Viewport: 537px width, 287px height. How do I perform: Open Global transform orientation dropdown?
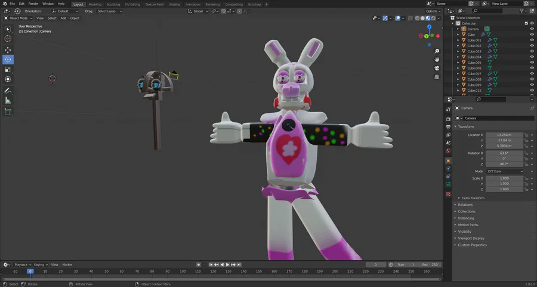click(198, 11)
